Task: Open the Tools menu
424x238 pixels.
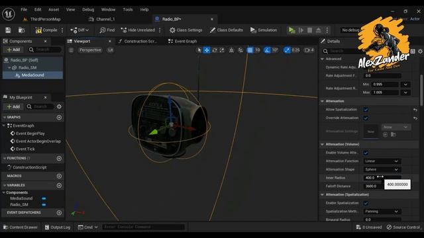Action: [x=128, y=9]
